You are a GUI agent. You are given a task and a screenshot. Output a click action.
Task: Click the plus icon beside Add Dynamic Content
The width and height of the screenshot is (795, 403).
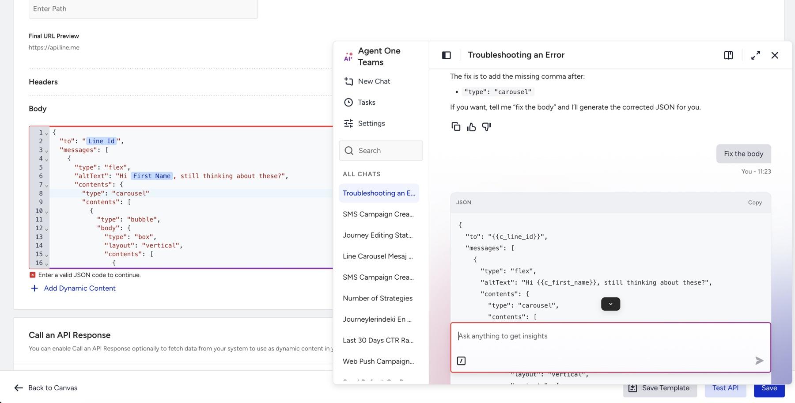point(34,288)
